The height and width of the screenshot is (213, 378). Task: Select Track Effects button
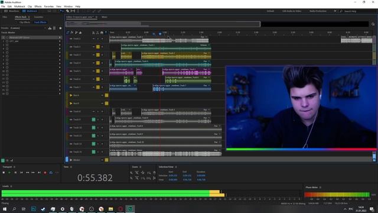click(x=40, y=22)
